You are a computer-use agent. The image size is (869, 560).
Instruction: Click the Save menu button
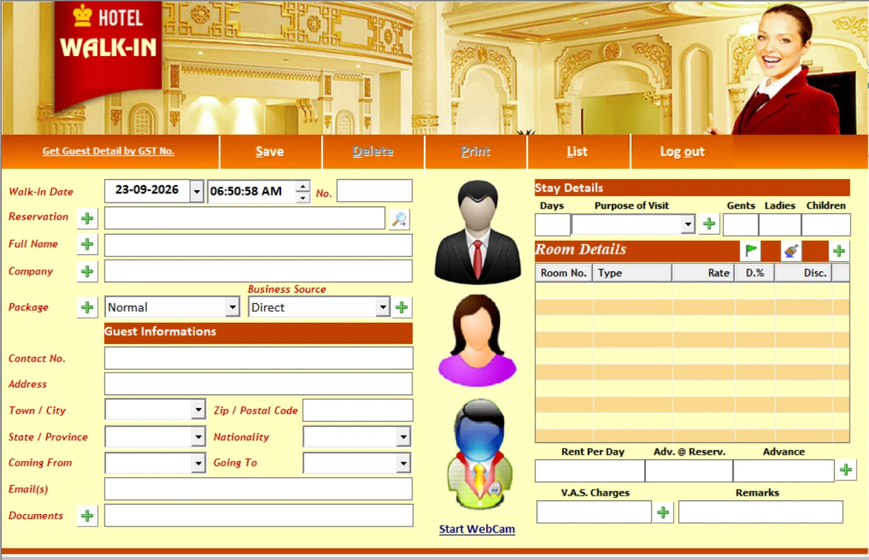click(270, 152)
